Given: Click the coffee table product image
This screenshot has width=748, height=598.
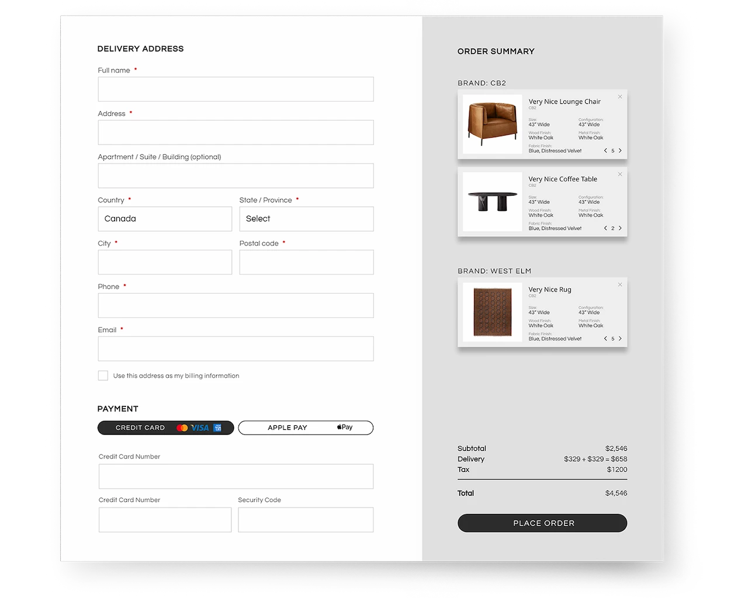Looking at the screenshot, I should (492, 201).
